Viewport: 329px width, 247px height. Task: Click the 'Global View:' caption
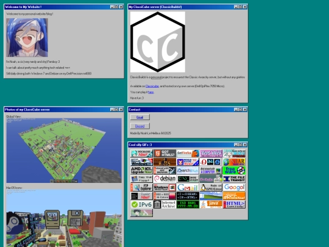(x=13, y=116)
